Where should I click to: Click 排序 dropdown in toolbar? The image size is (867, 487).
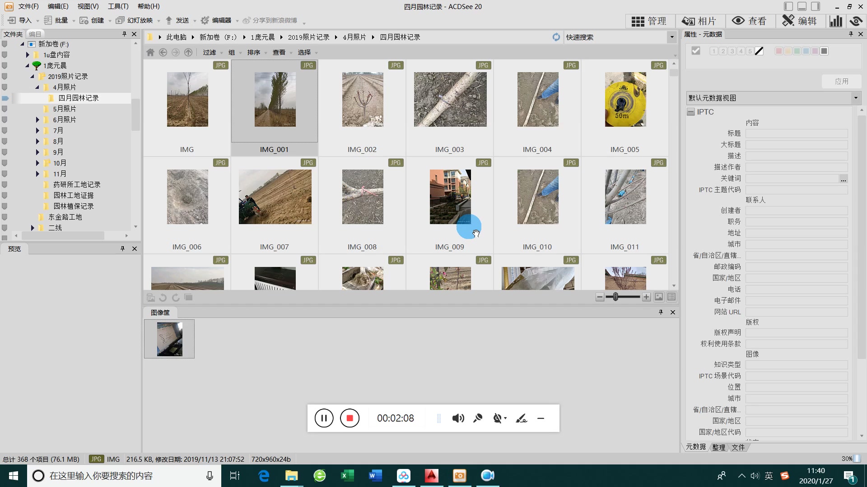[x=257, y=52]
